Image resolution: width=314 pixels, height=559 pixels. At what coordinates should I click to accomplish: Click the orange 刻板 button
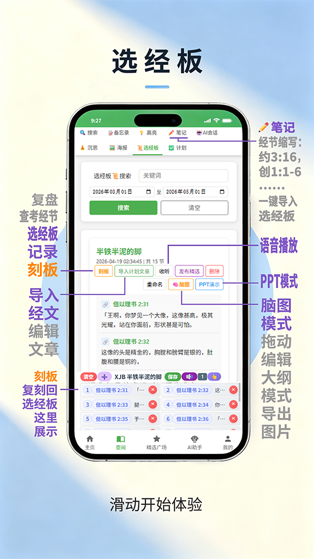click(104, 272)
